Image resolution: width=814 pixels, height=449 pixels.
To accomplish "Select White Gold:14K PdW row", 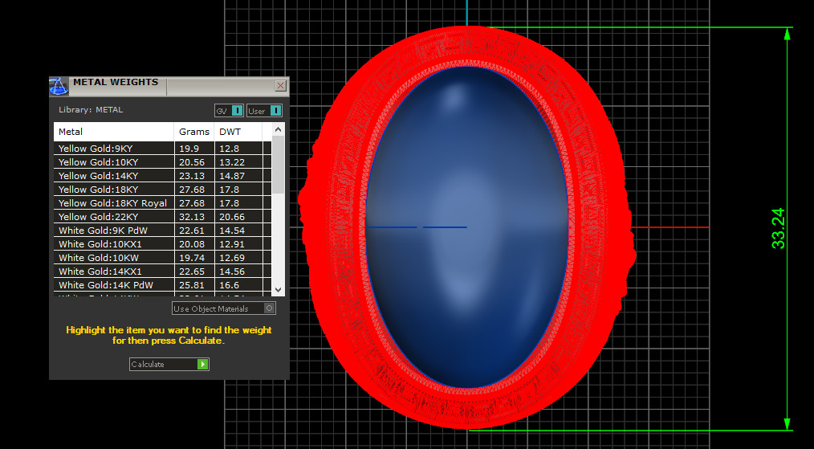I will click(x=113, y=285).
